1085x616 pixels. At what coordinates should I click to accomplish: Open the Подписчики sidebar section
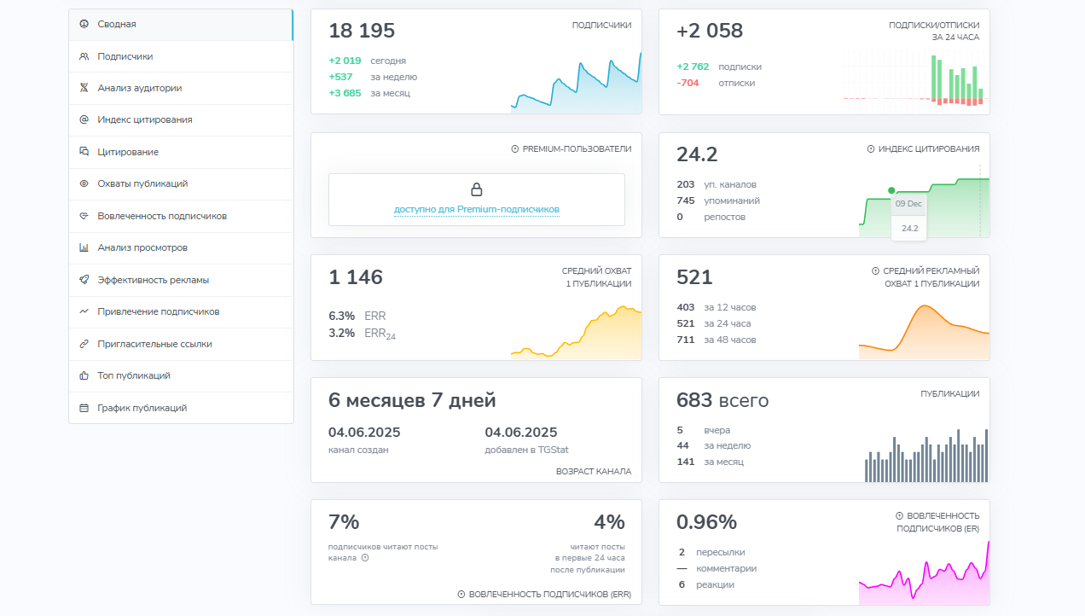coord(181,56)
